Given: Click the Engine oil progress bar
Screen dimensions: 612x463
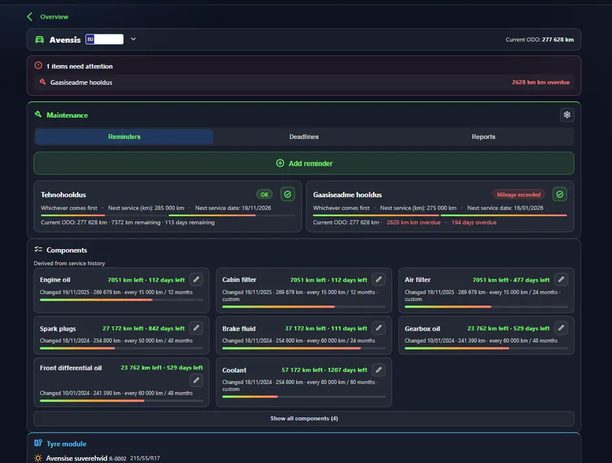Looking at the screenshot, I should click(121, 300).
